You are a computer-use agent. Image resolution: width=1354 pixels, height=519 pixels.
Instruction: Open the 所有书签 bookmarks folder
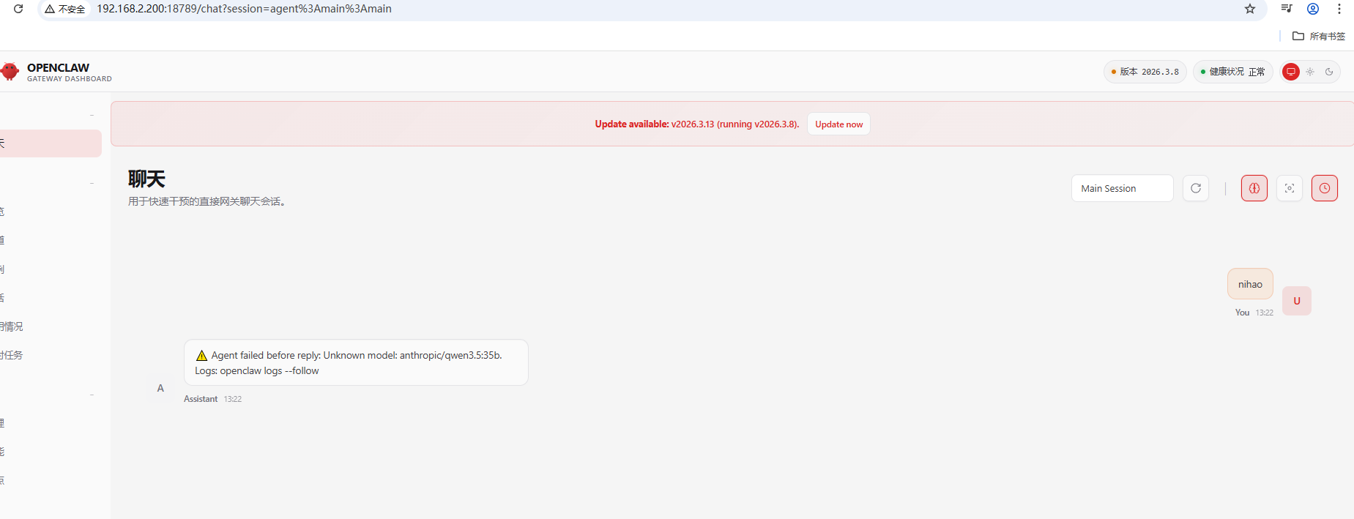pos(1319,36)
